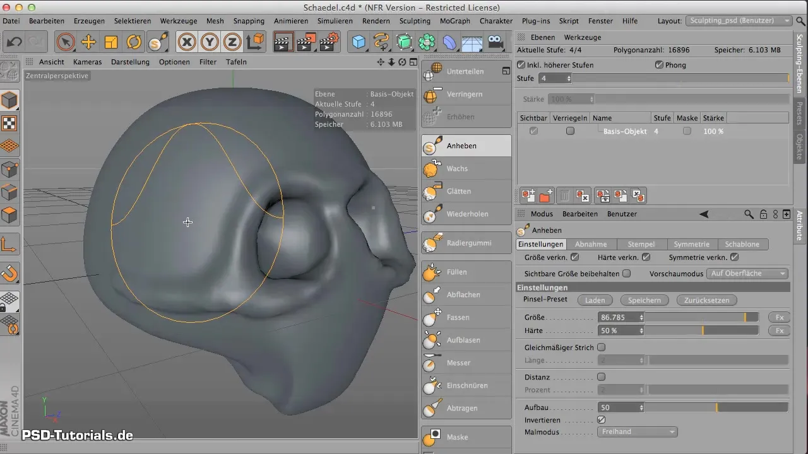This screenshot has height=454, width=808.
Task: Select the Abtragen brush
Action: [x=466, y=408]
